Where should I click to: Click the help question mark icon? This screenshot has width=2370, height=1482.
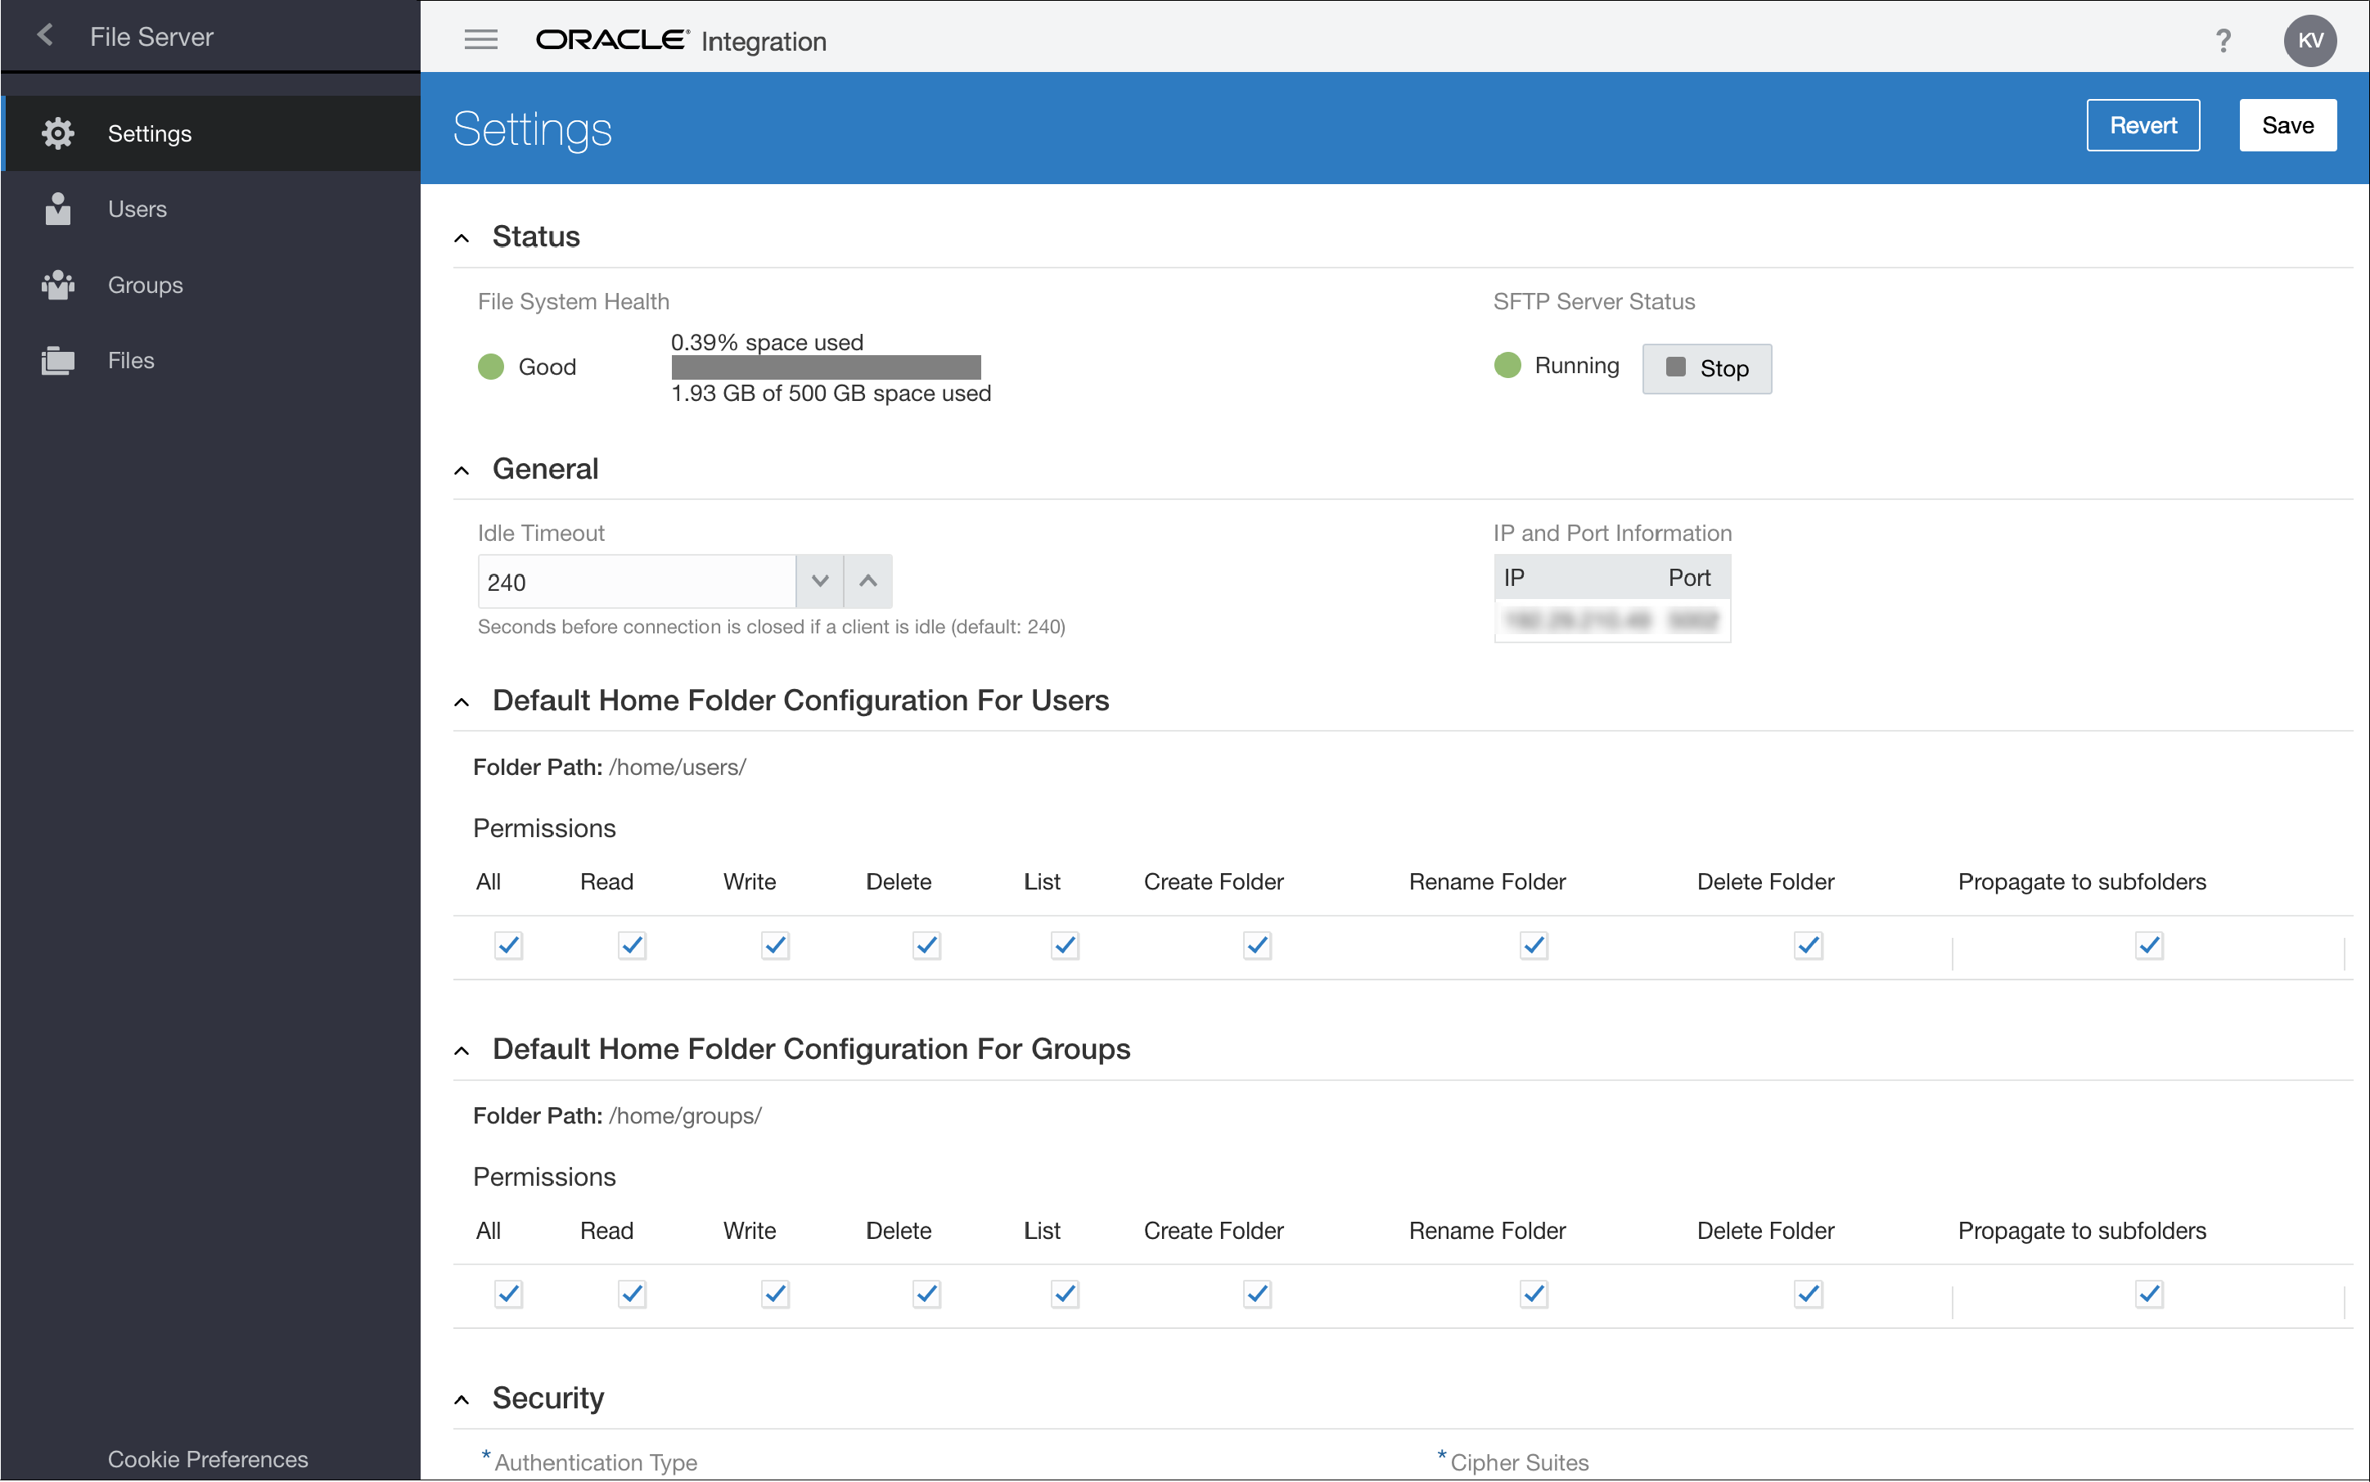tap(2223, 40)
